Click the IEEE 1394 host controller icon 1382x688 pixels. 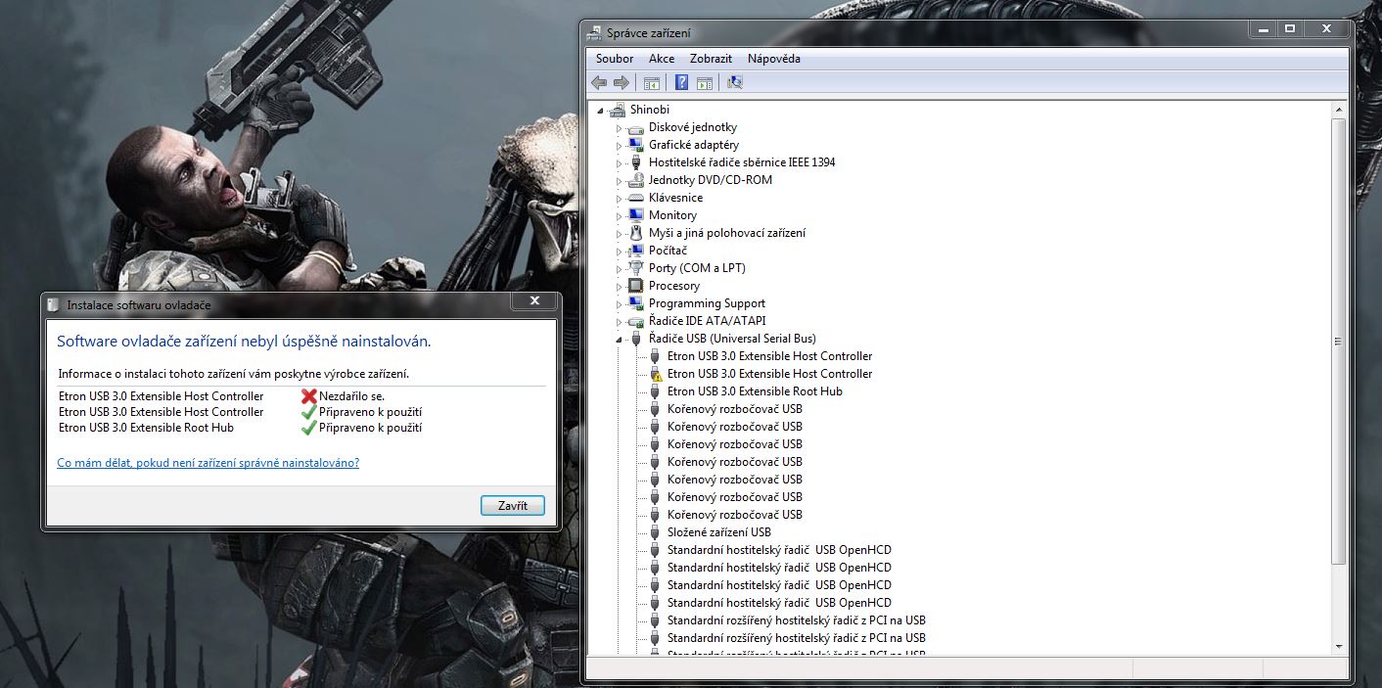635,162
